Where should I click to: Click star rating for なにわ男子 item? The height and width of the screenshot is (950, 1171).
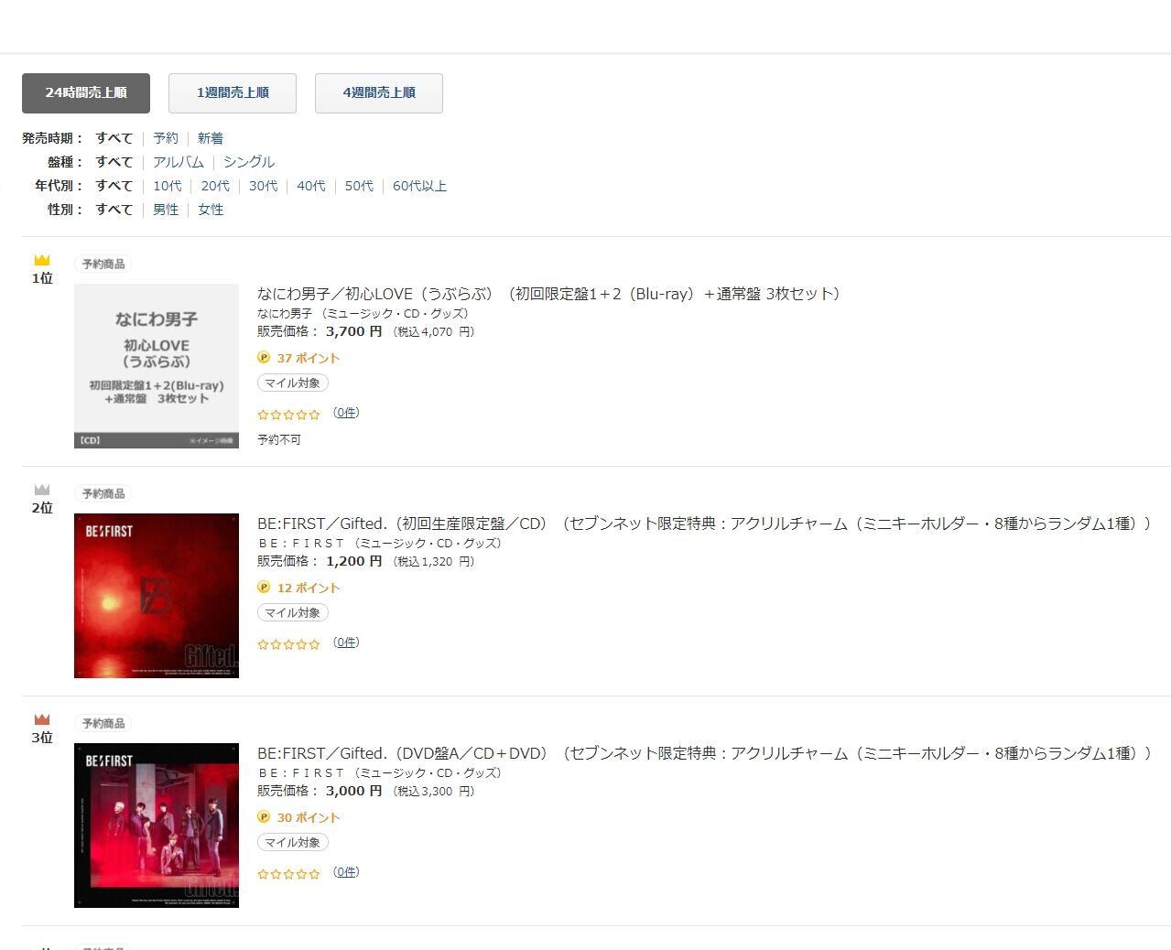(x=289, y=415)
